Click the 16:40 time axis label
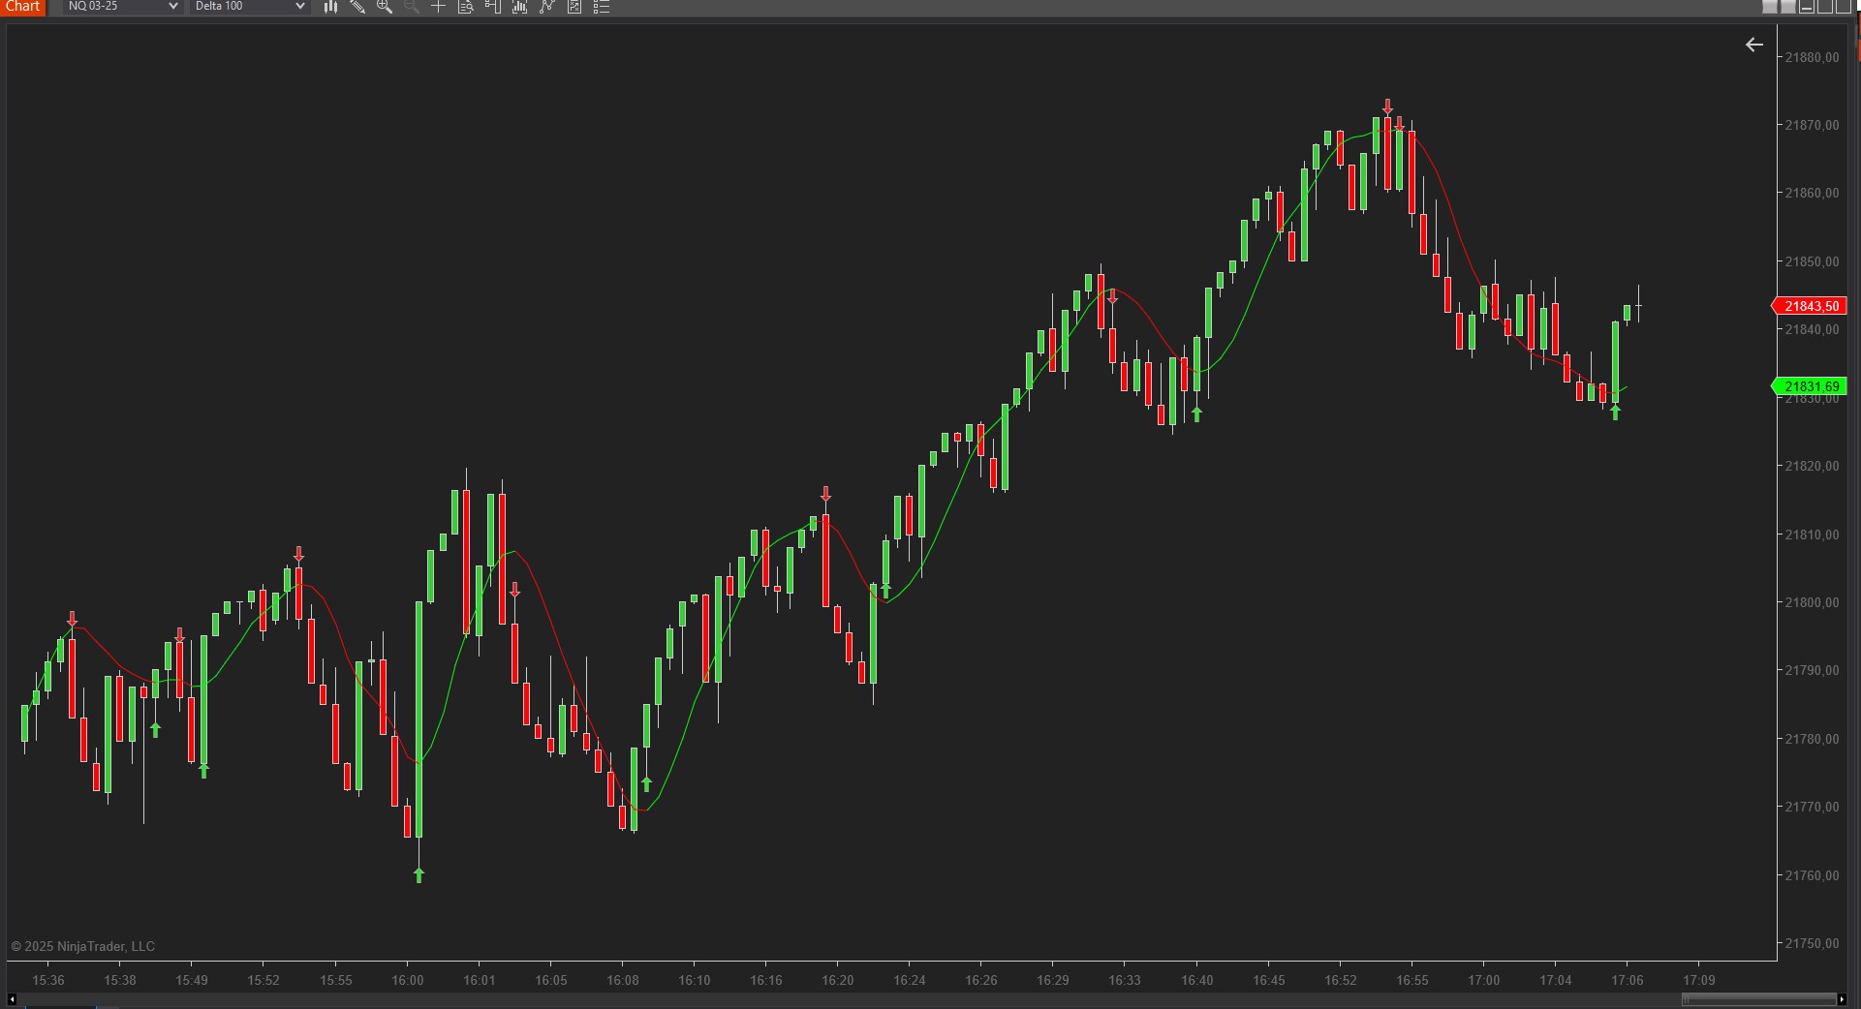The width and height of the screenshot is (1861, 1009). 1197,980
